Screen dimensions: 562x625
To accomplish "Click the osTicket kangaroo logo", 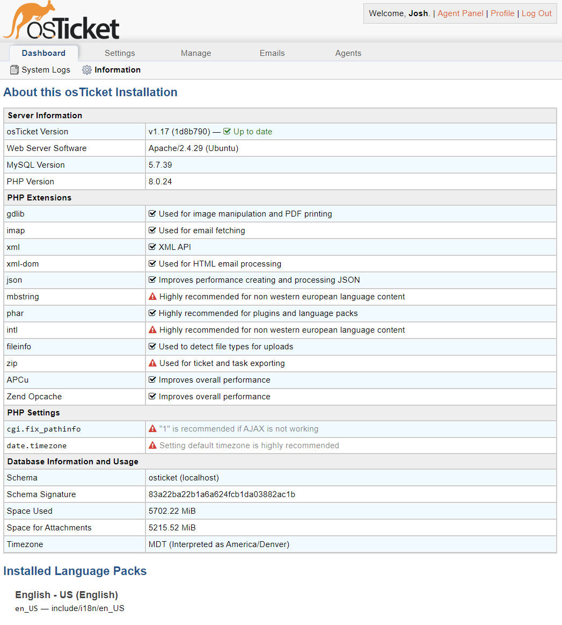I will pos(61,21).
